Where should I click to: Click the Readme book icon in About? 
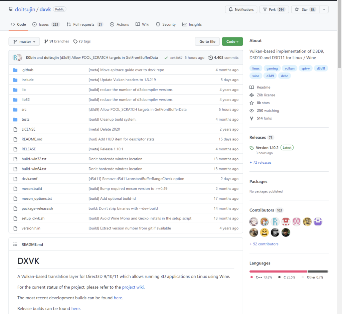[x=252, y=87]
